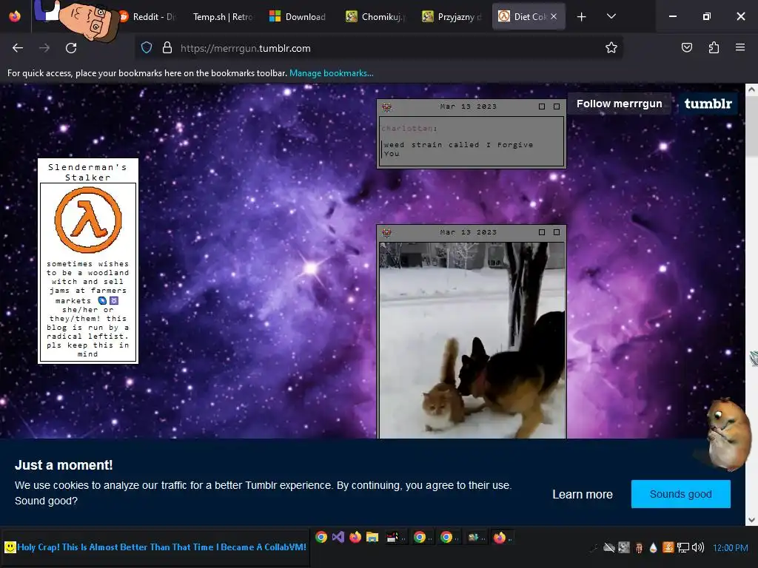Open the tumblr logo link
Screen dimensions: 758x568
(708, 104)
